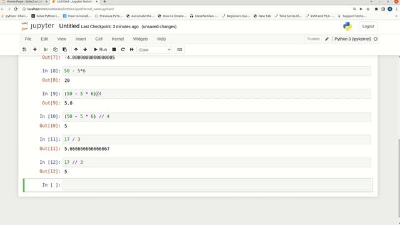
Task: Open the Support Vecto... bookmark
Action: [x=352, y=16]
